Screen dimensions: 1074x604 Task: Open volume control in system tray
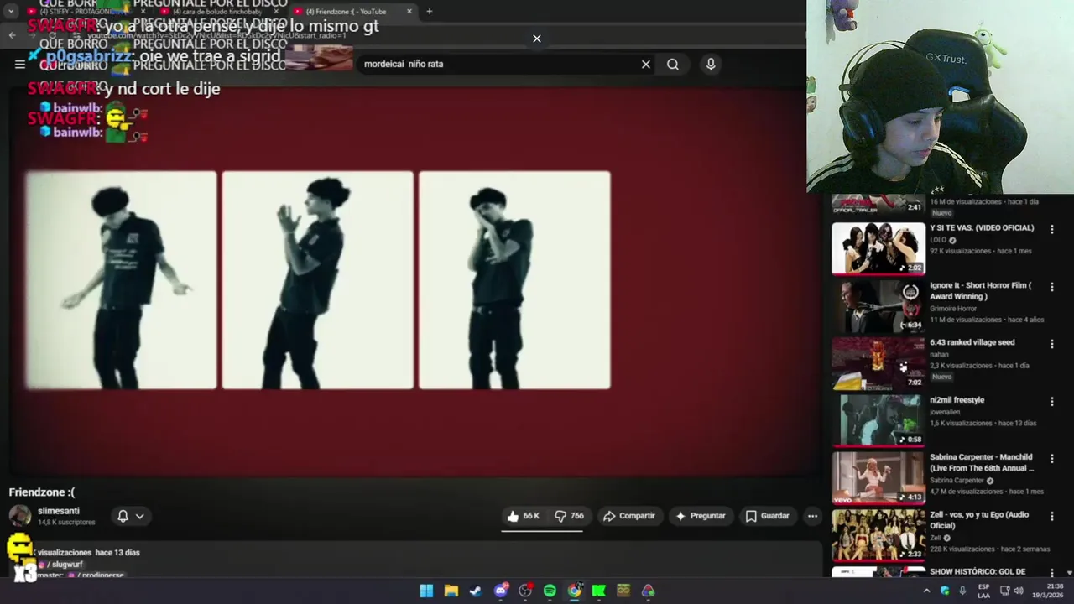click(x=1019, y=591)
